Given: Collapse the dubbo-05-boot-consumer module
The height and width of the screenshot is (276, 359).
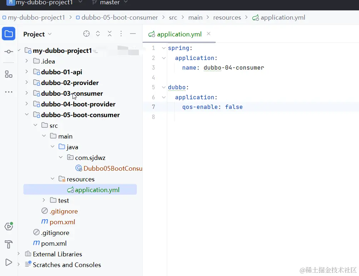Looking at the screenshot, I should point(26,114).
